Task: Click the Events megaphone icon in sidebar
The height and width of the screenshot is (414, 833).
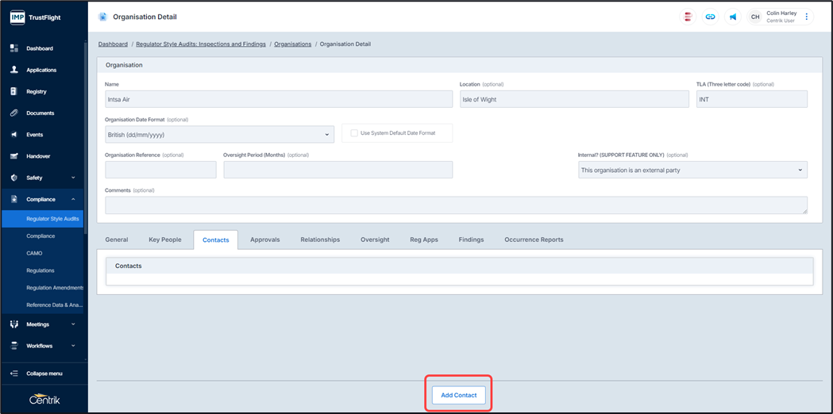Action: click(13, 135)
